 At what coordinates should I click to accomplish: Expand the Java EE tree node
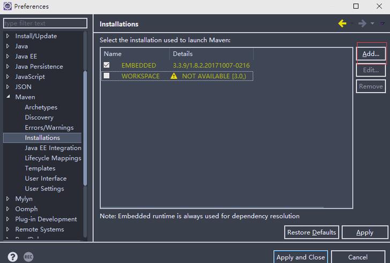point(7,56)
